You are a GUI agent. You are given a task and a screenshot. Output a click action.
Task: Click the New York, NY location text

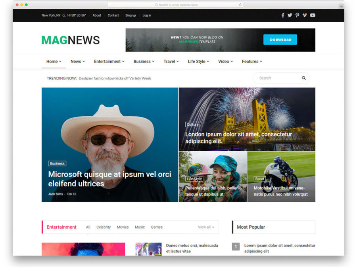coord(51,15)
